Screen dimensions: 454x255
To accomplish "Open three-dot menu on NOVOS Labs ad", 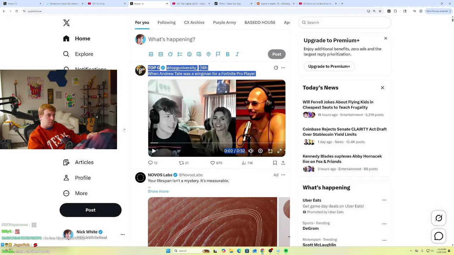I will click(x=283, y=175).
